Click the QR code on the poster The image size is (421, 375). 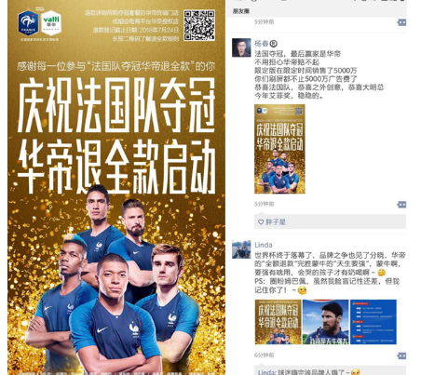point(199,25)
